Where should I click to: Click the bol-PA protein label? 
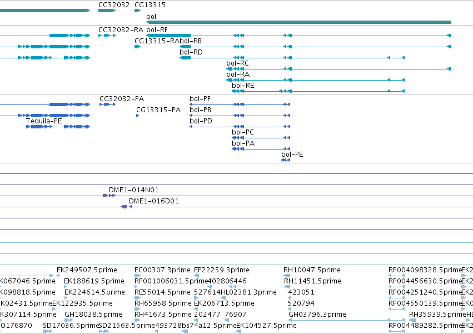tap(243, 143)
